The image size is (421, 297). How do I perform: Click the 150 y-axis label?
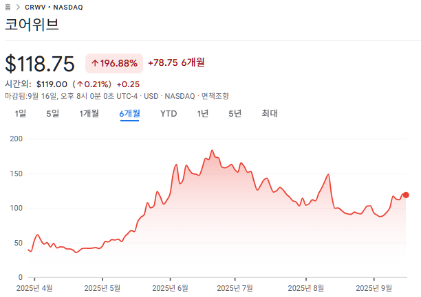coord(16,174)
